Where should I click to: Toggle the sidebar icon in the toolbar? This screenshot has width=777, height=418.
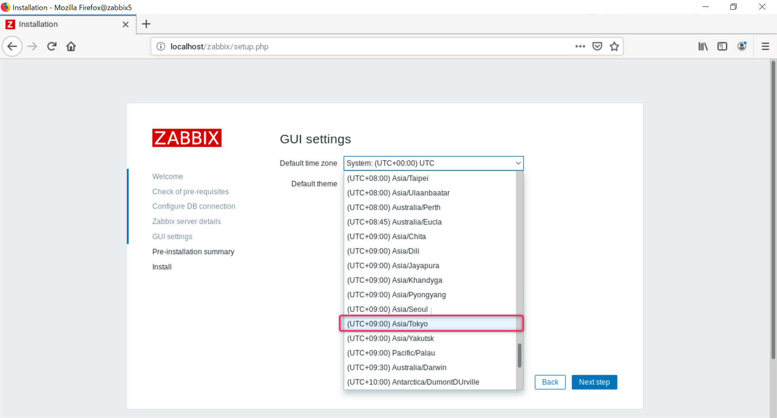(x=722, y=46)
